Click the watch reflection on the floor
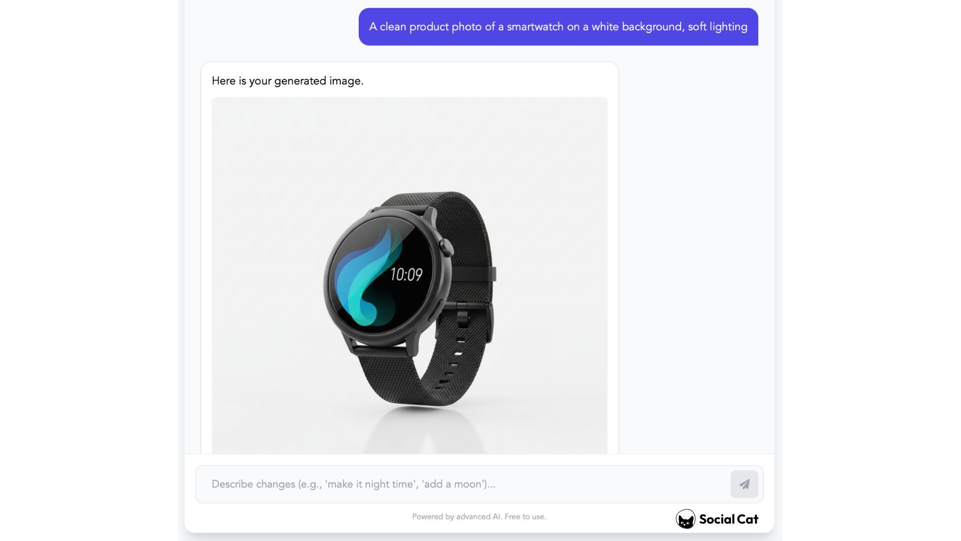This screenshot has width=961, height=541. 423,430
